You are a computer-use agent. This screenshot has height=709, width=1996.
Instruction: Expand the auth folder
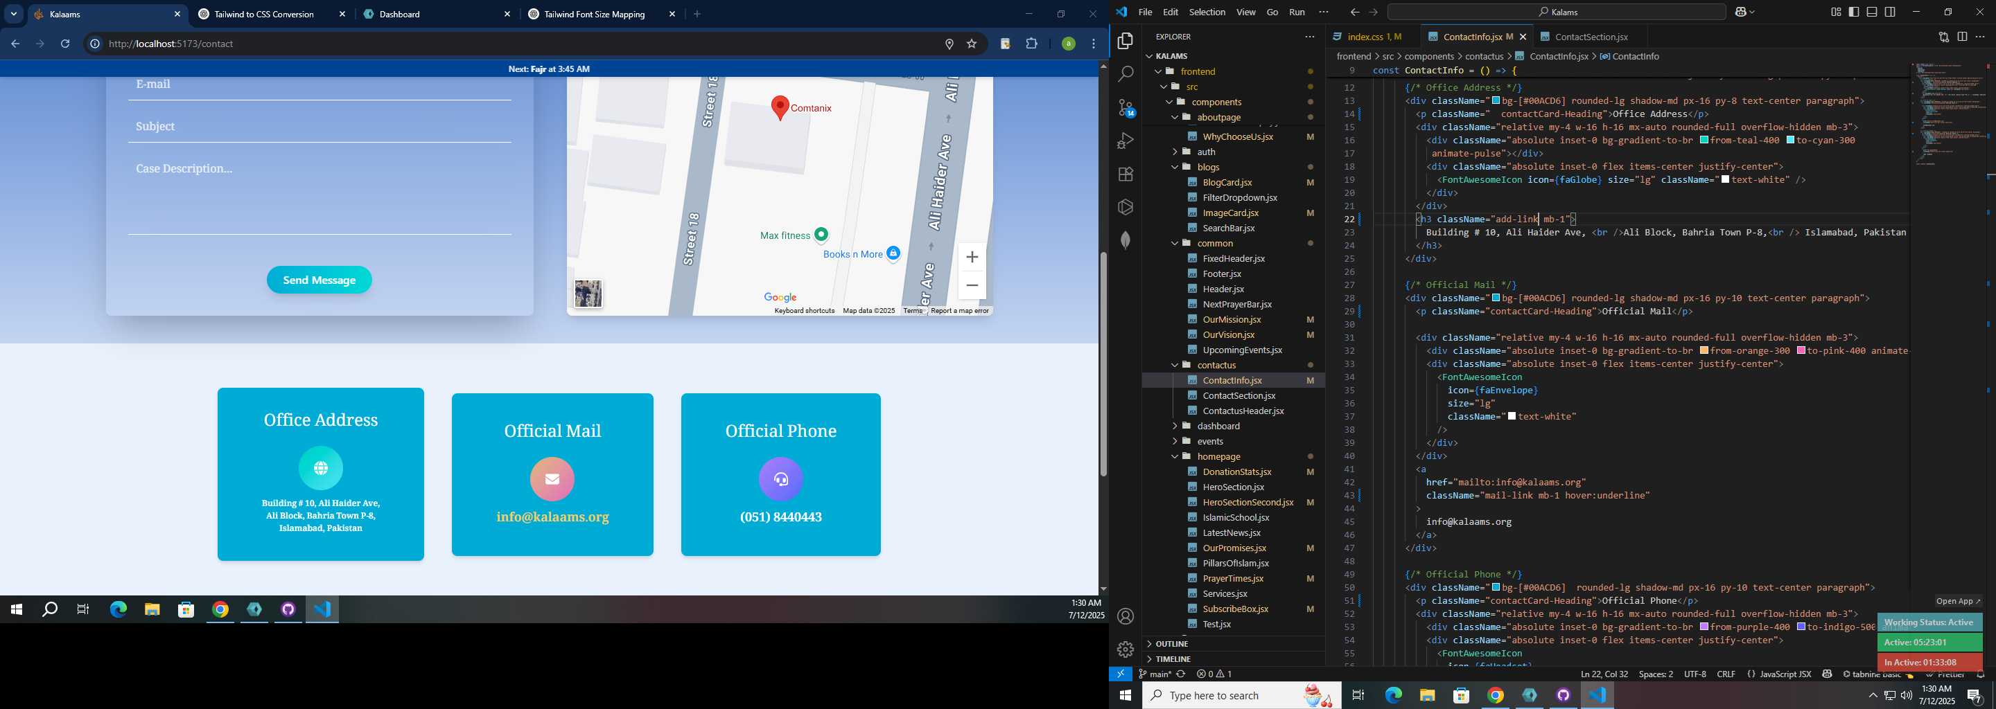coord(1175,152)
